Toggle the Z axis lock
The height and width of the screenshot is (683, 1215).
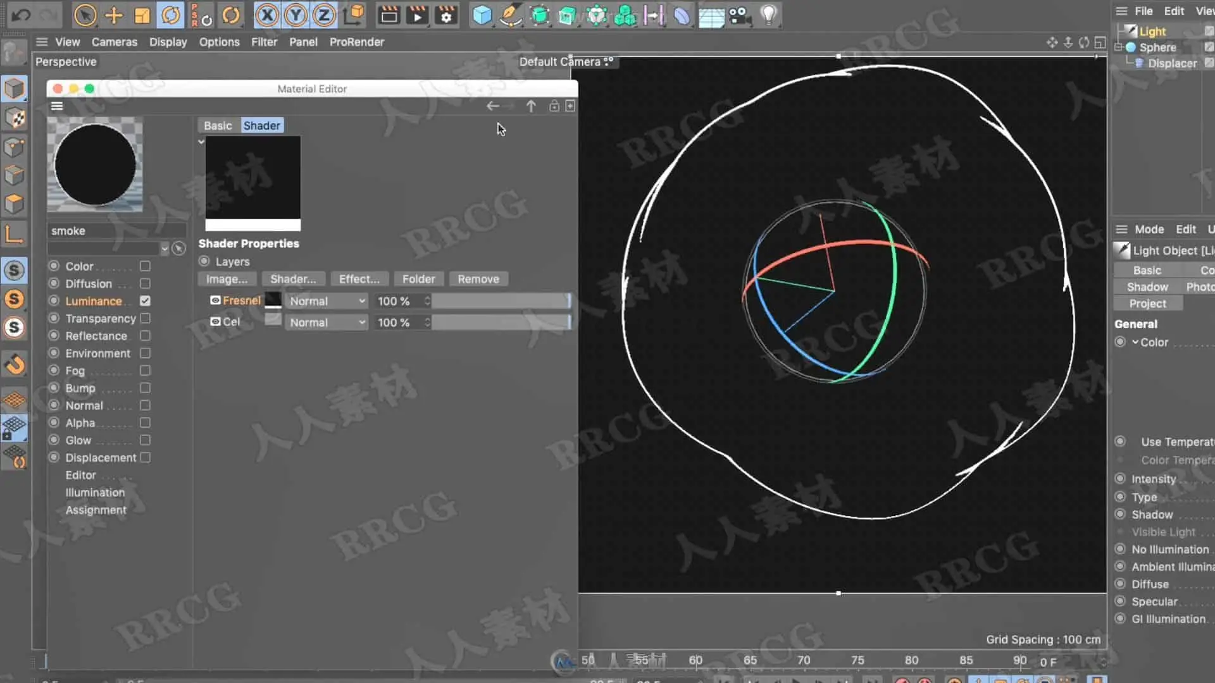point(324,15)
